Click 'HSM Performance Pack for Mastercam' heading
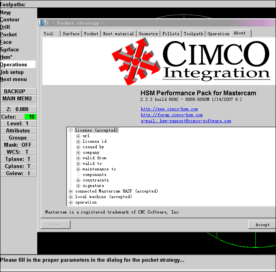This screenshot has height=272, width=276. tap(198, 93)
